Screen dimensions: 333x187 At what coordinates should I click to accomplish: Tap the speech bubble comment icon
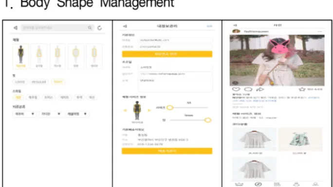click(x=248, y=89)
